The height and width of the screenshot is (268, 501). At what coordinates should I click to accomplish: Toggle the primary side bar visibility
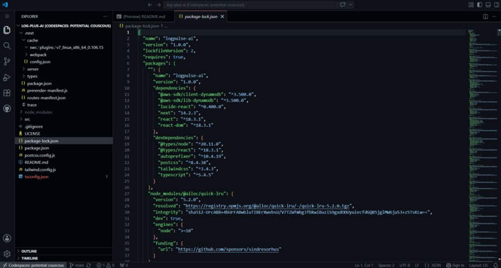click(x=480, y=5)
